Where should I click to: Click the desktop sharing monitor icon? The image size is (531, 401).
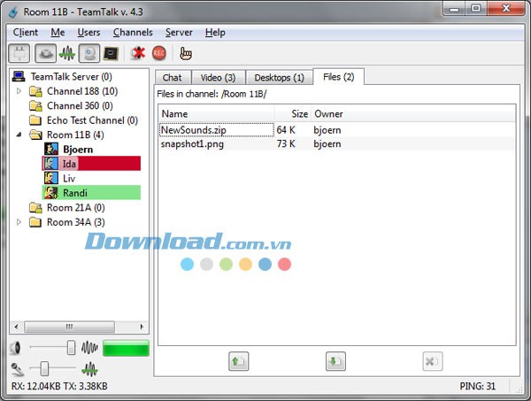[x=112, y=54]
